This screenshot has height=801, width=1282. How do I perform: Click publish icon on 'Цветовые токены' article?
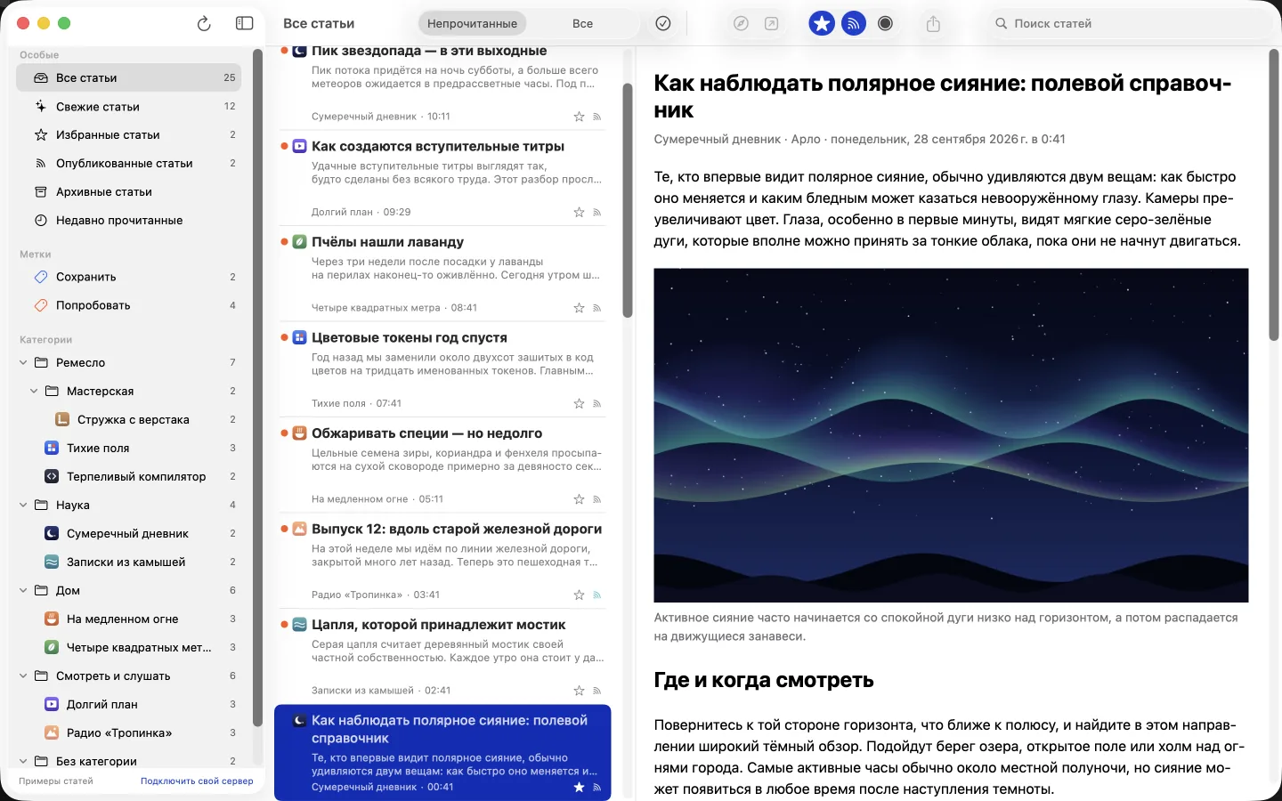597,404
